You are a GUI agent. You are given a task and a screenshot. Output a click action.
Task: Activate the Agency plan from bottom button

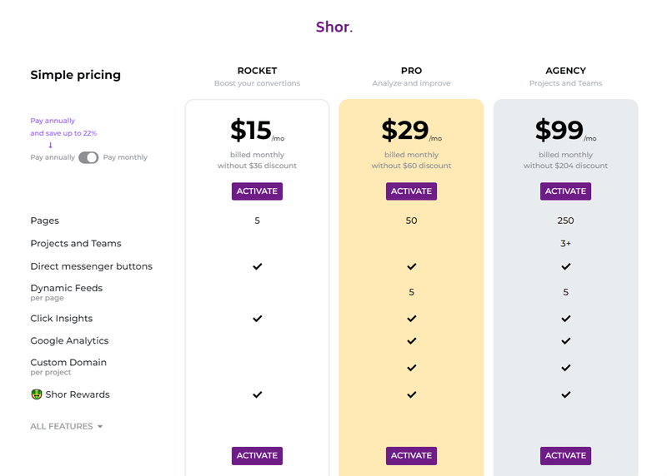tap(565, 456)
